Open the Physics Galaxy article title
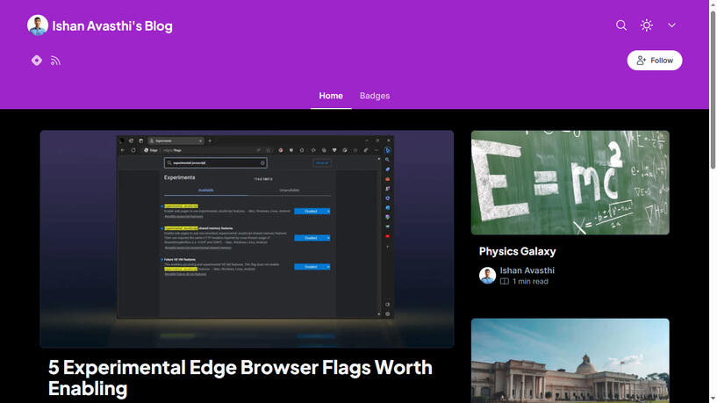This screenshot has width=717, height=403. click(517, 251)
